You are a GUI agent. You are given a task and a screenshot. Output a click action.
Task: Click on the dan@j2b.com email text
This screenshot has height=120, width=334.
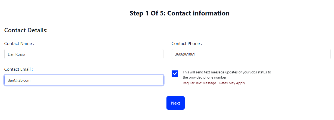[x=19, y=80]
